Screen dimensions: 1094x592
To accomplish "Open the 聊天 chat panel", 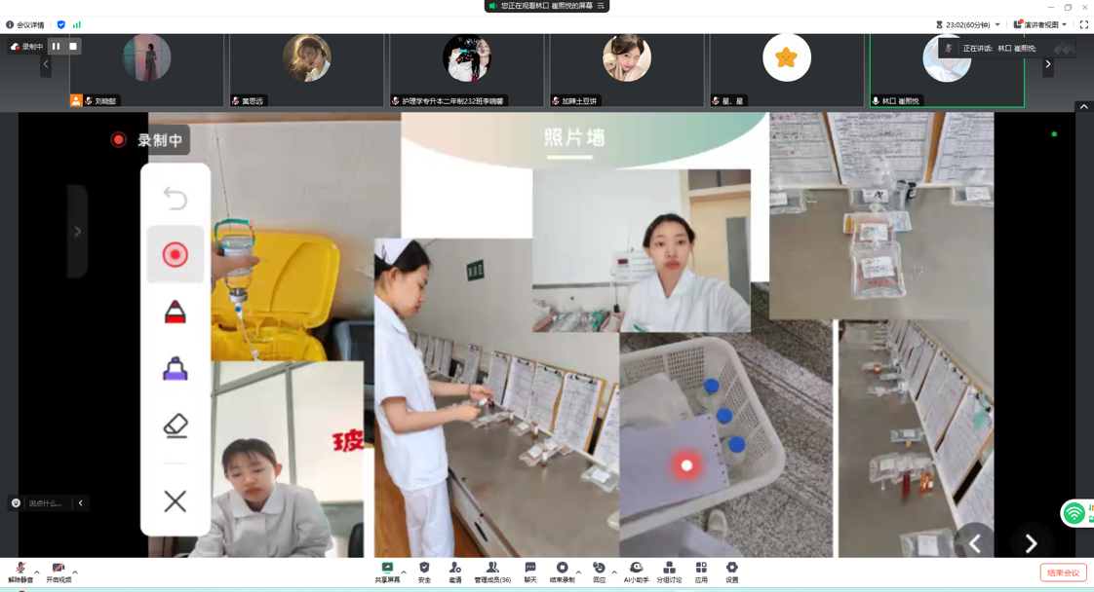I will click(x=530, y=572).
